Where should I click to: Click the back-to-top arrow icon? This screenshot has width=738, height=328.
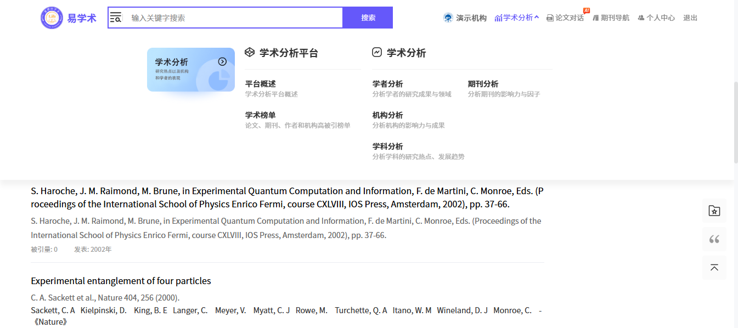coord(714,268)
